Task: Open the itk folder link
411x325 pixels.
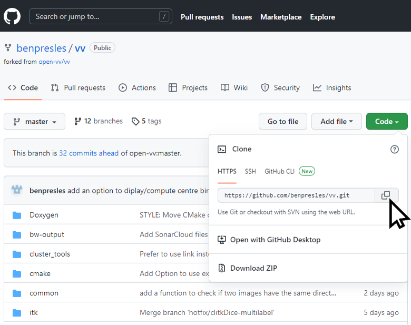Action: [x=34, y=313]
